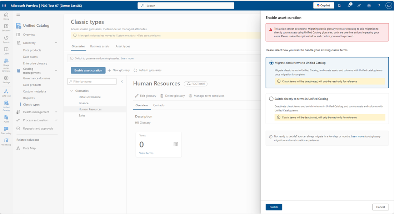Open the Audit solution icon

pyautogui.click(x=6, y=116)
